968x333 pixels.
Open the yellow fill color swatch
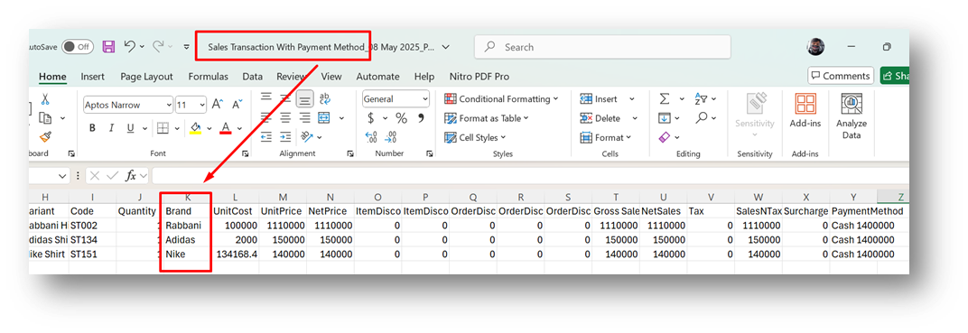[x=196, y=128]
